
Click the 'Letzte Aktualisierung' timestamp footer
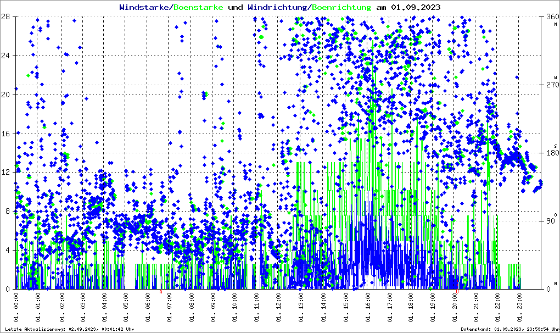[70, 329]
